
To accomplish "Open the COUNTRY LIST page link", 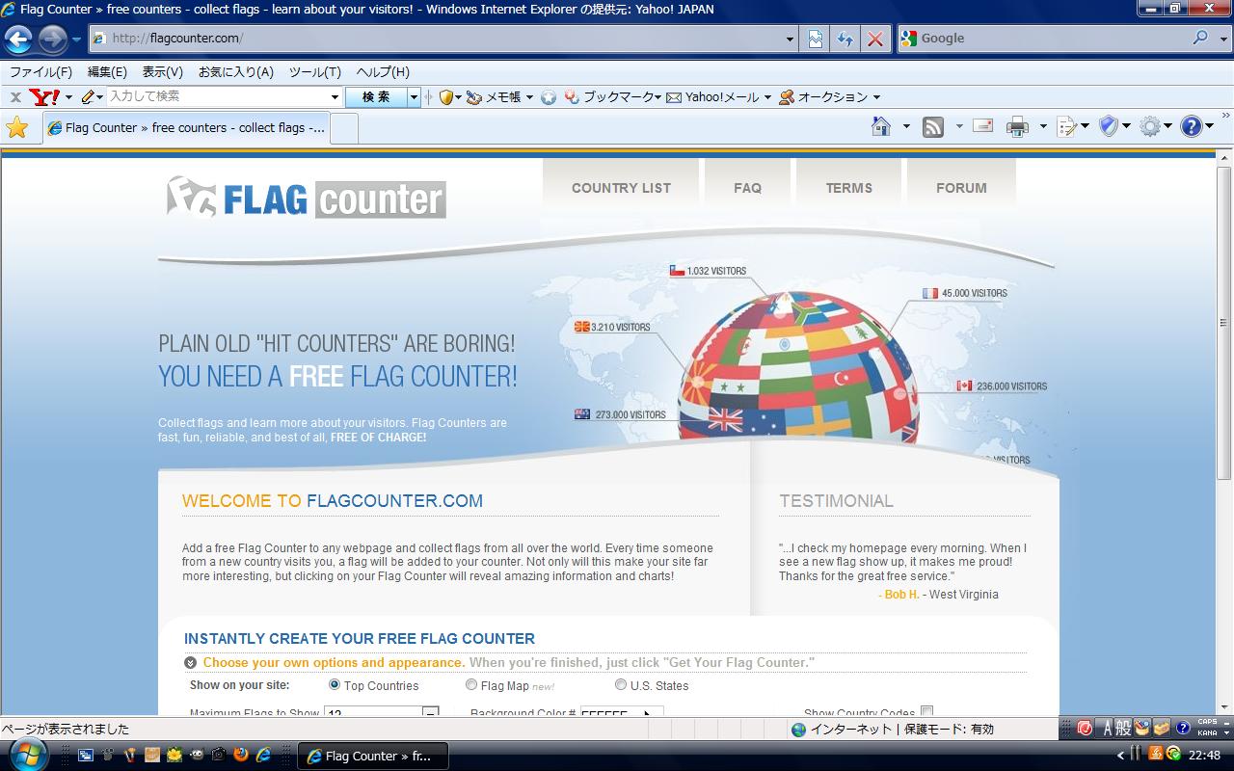I will (621, 188).
